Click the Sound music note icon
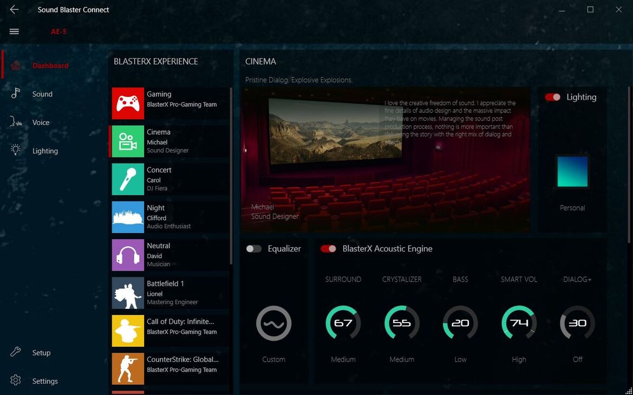The image size is (633, 395). (x=16, y=94)
